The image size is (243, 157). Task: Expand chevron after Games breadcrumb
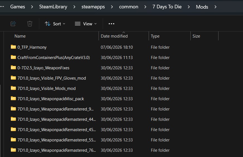[32, 7]
